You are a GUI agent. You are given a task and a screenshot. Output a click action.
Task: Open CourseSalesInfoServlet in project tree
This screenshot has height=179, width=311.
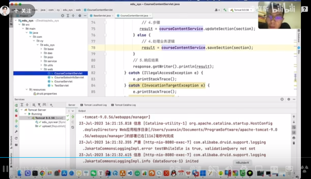[x=69, y=77]
